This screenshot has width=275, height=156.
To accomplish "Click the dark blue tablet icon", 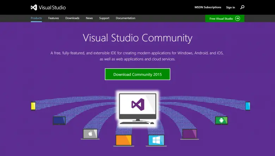I will (59, 121).
